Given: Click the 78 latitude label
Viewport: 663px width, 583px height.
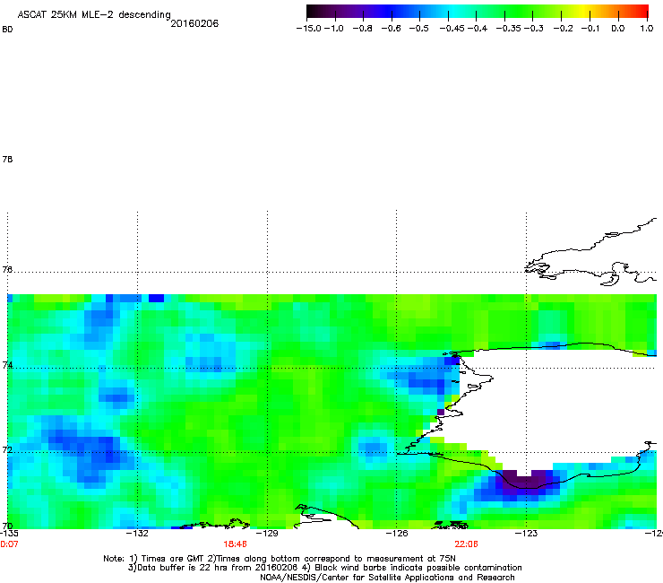Looking at the screenshot, I should click(x=7, y=159).
